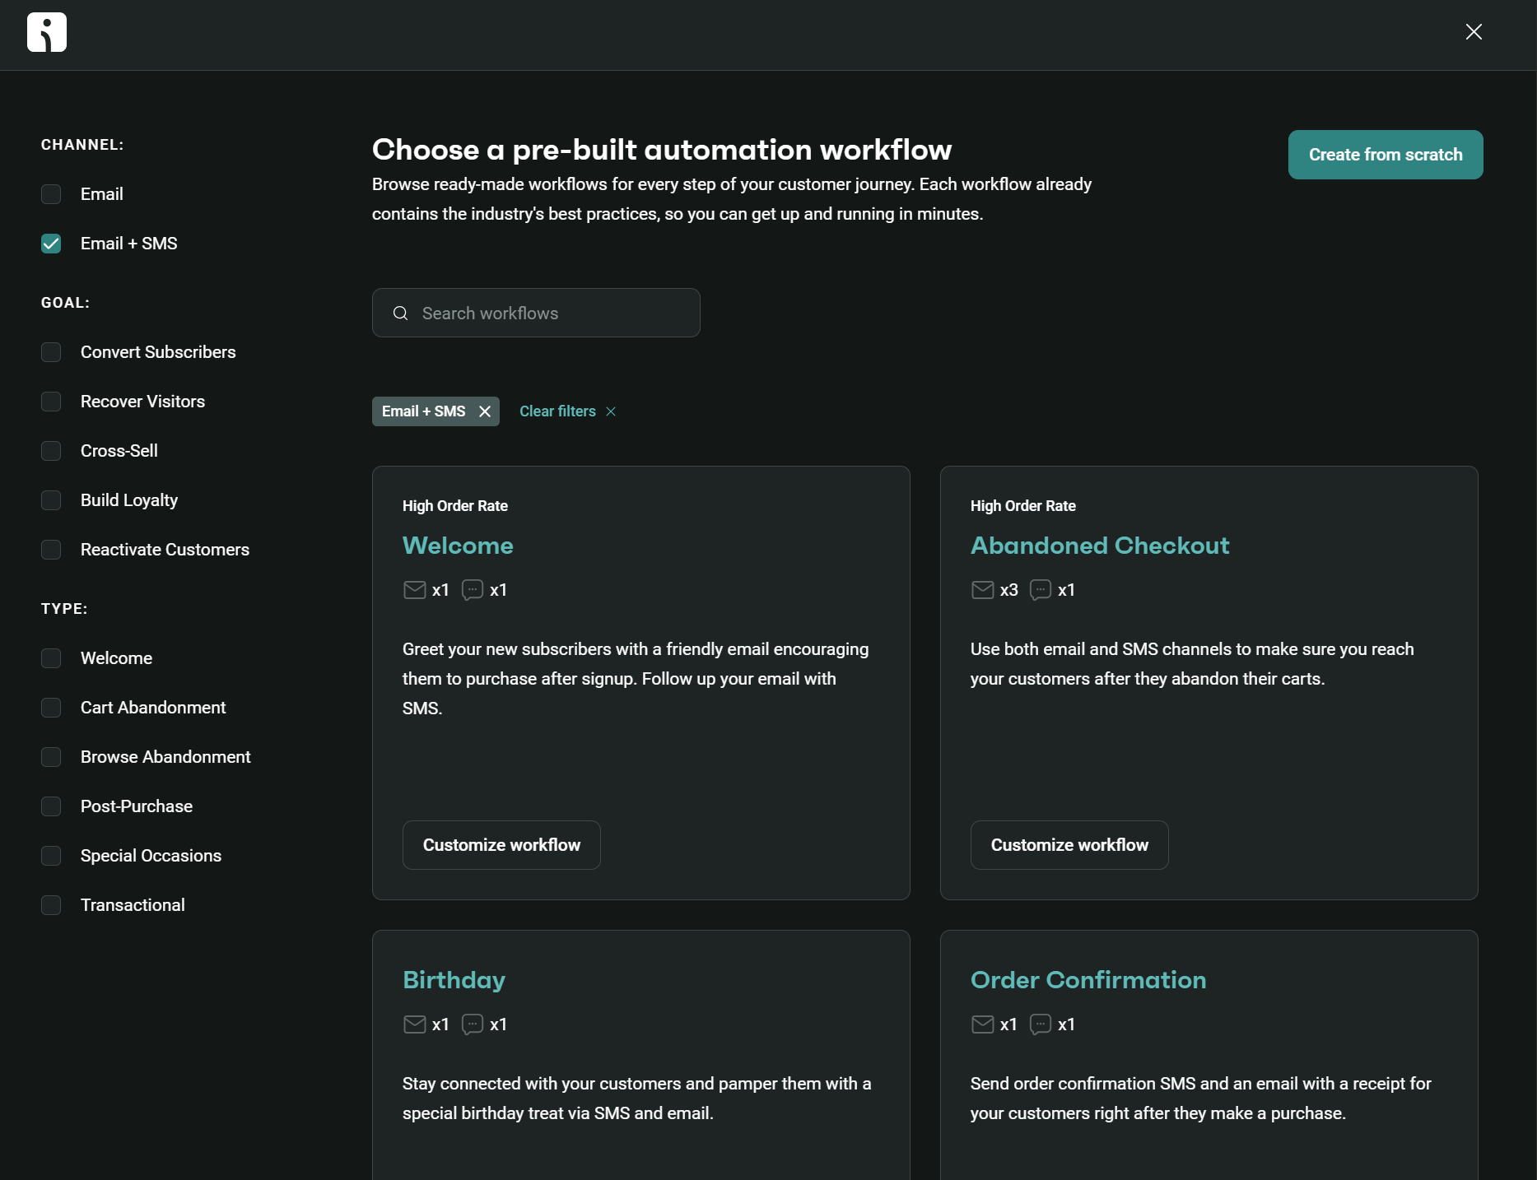The image size is (1537, 1180).
Task: Click the SMS bubble icon on Welcome card
Action: (x=473, y=590)
